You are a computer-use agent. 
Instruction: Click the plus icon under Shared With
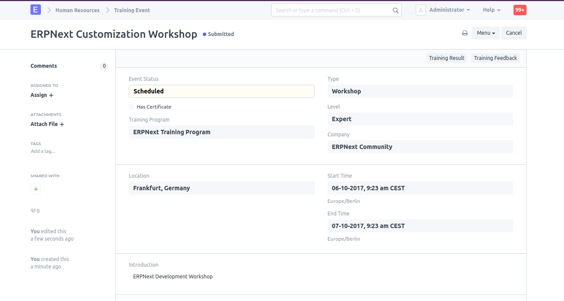[36, 189]
